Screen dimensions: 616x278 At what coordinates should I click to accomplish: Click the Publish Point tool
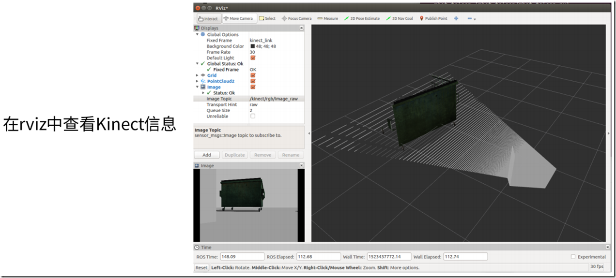433,19
